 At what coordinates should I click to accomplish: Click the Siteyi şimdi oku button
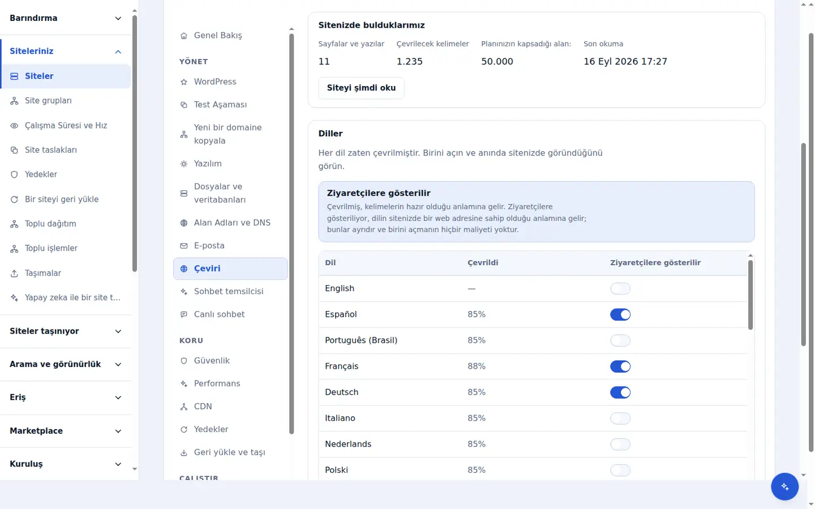(361, 88)
